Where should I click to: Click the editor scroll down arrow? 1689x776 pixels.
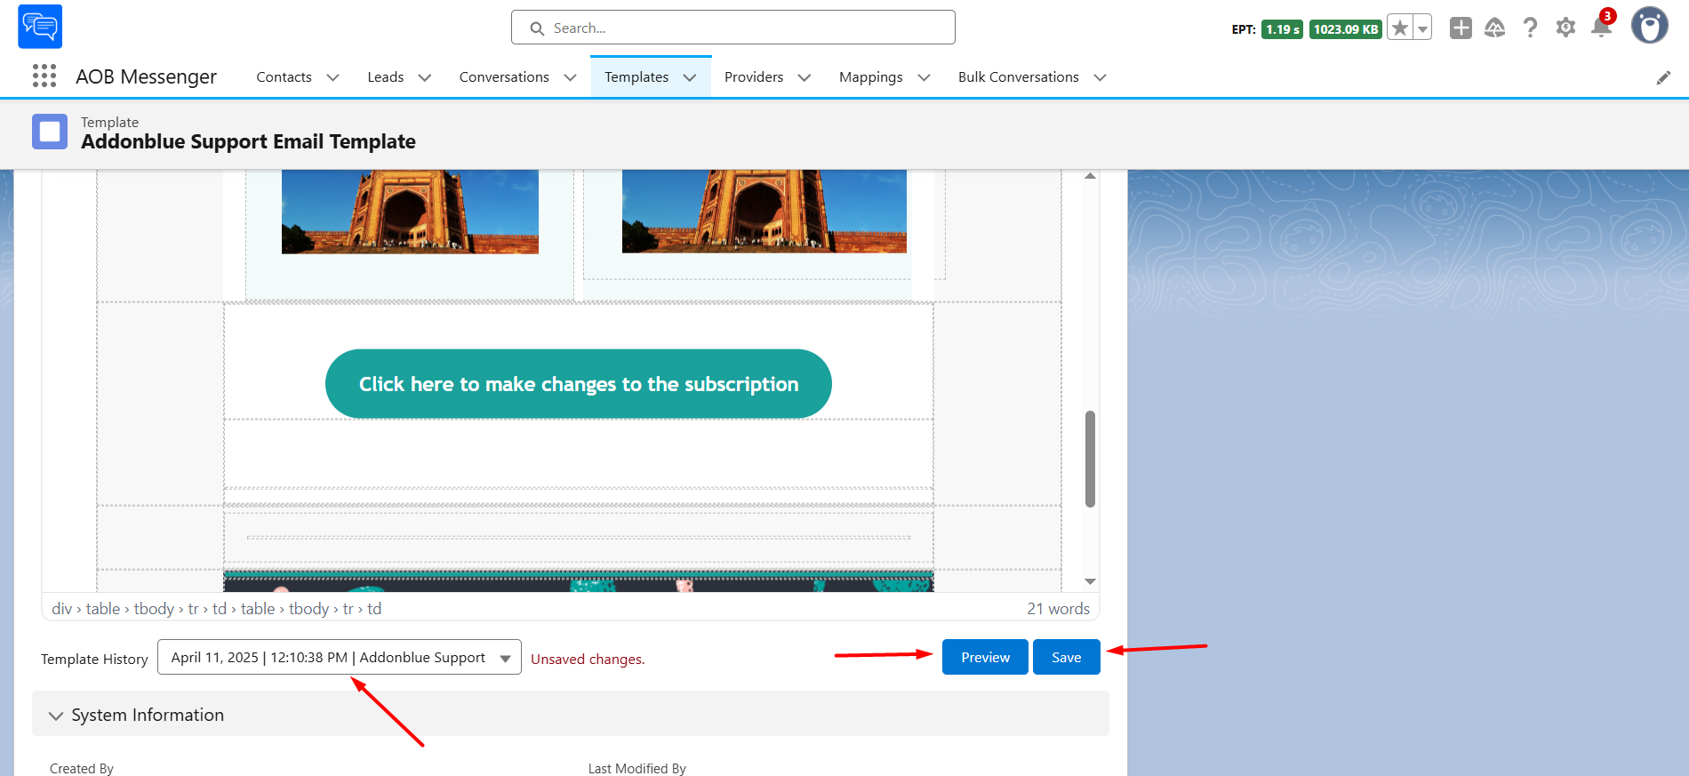tap(1090, 581)
